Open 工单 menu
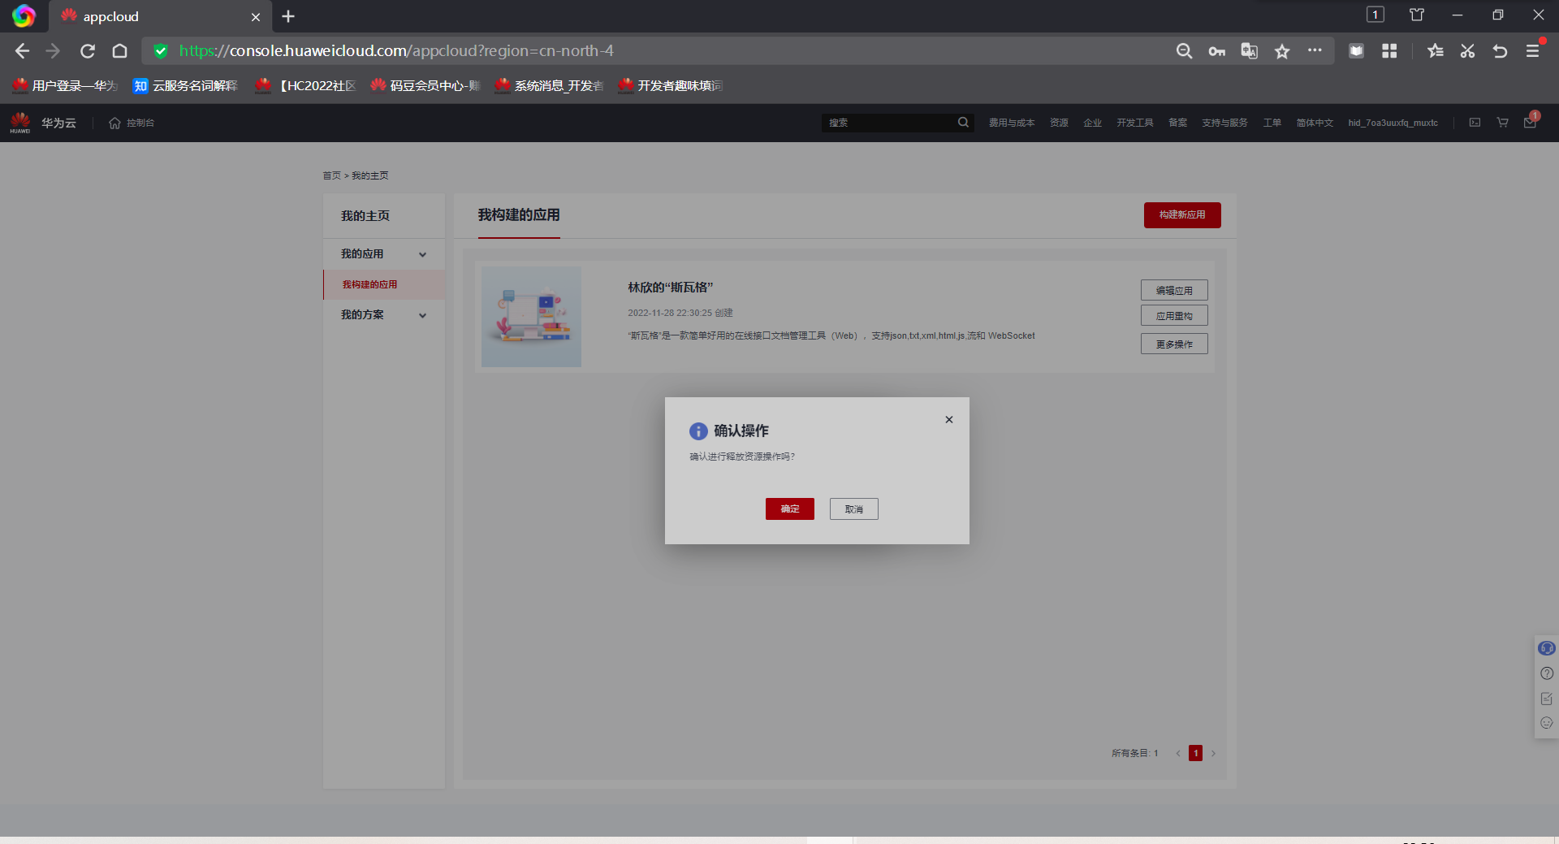Image resolution: width=1559 pixels, height=844 pixels. coord(1272,123)
